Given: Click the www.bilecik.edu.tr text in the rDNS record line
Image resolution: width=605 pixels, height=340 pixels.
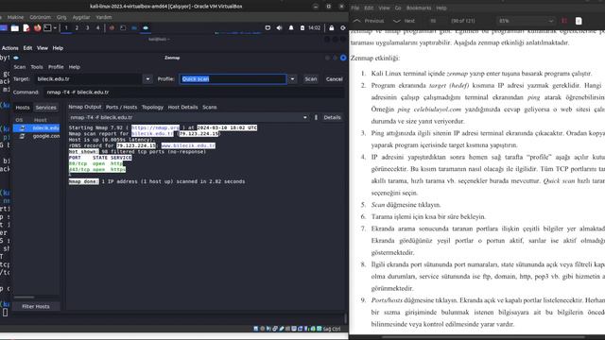Looking at the screenshot, I should tap(188, 145).
